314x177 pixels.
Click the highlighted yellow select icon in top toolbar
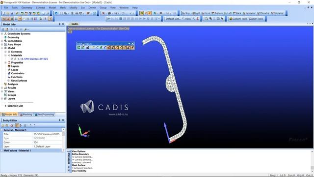coord(141,13)
